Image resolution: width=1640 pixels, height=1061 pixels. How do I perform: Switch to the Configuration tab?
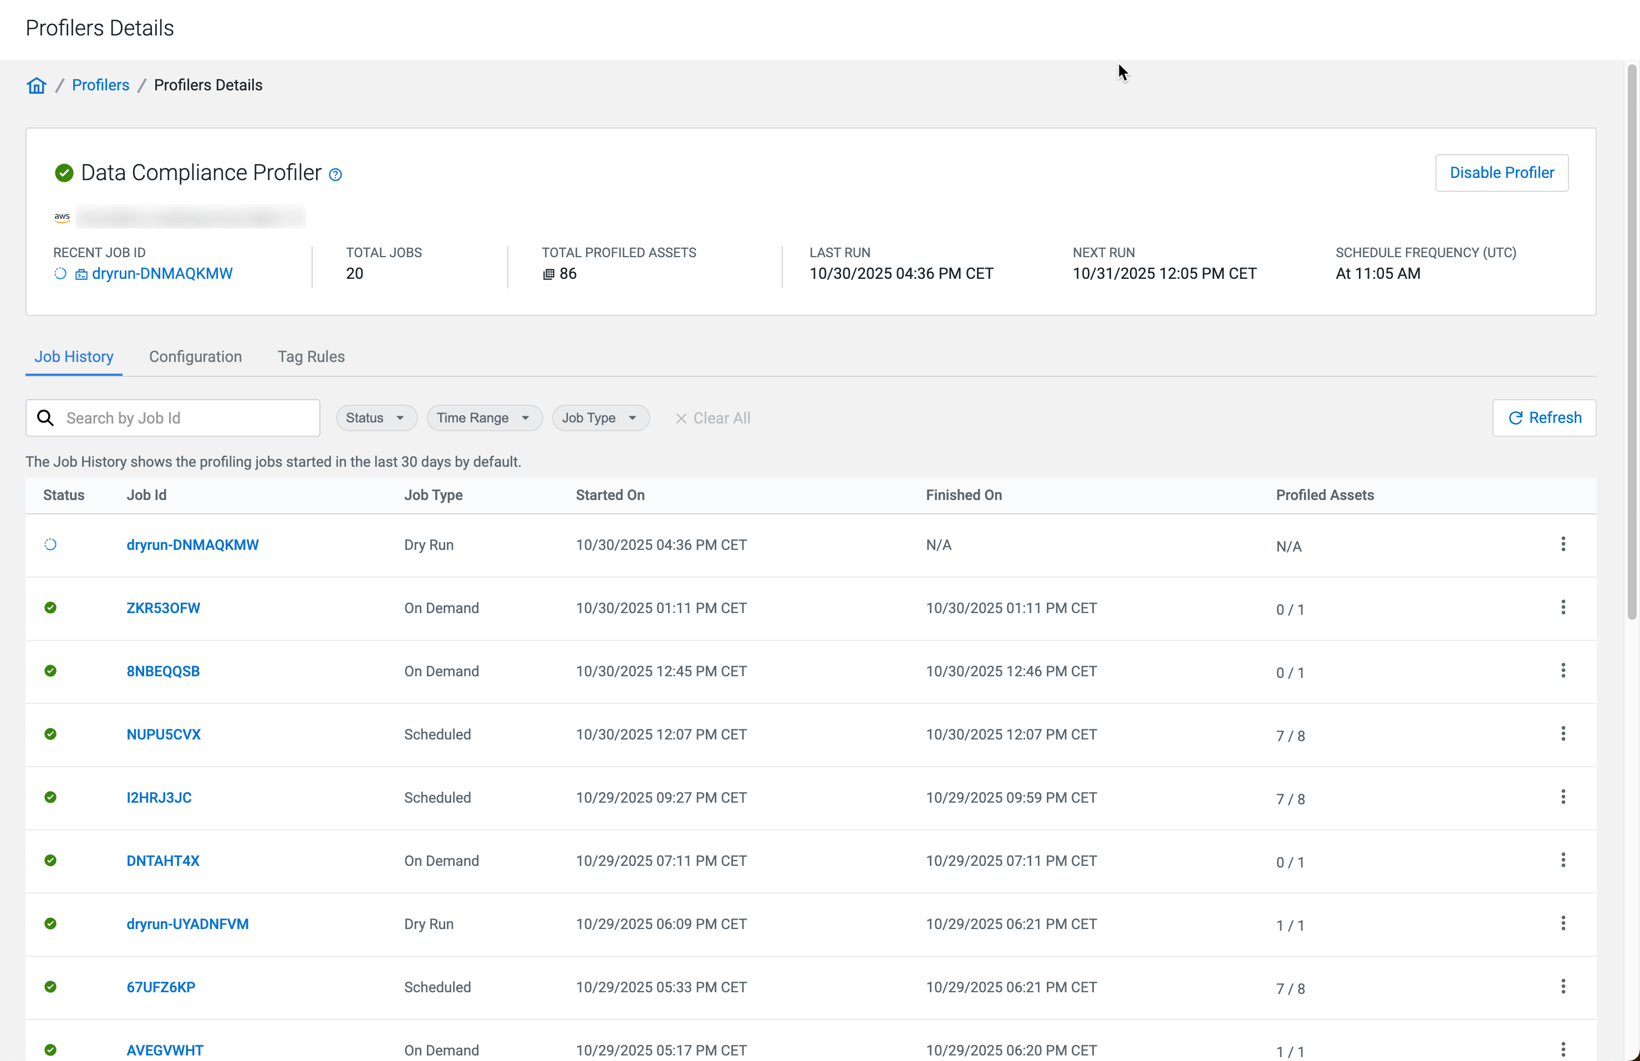click(x=195, y=357)
